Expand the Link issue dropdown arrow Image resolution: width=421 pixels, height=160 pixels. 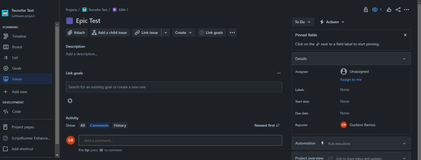[166, 33]
